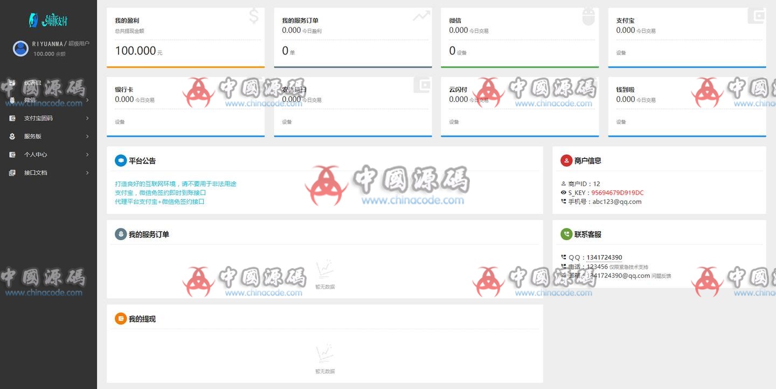Click the S_KEY value in 商户信息

[x=619, y=192]
